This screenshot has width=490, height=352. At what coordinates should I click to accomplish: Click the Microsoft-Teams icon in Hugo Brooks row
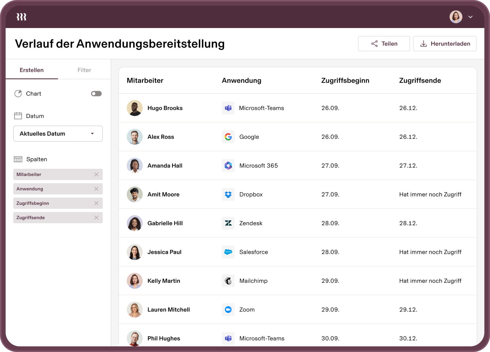pyautogui.click(x=228, y=108)
